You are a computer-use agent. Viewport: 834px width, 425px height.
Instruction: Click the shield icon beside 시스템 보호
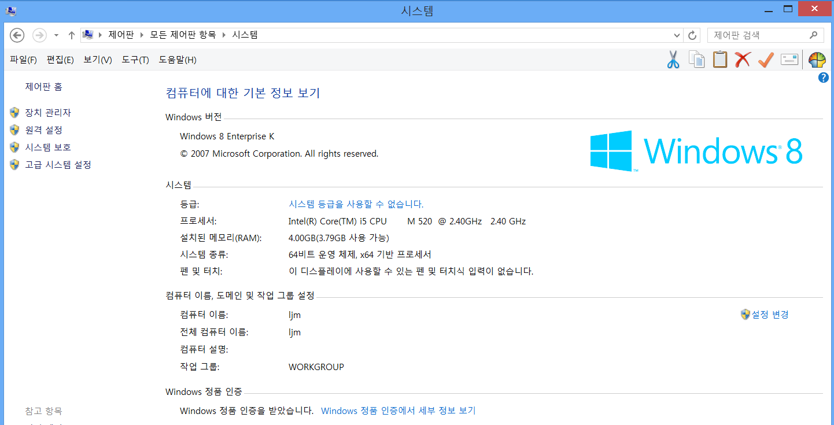14,147
